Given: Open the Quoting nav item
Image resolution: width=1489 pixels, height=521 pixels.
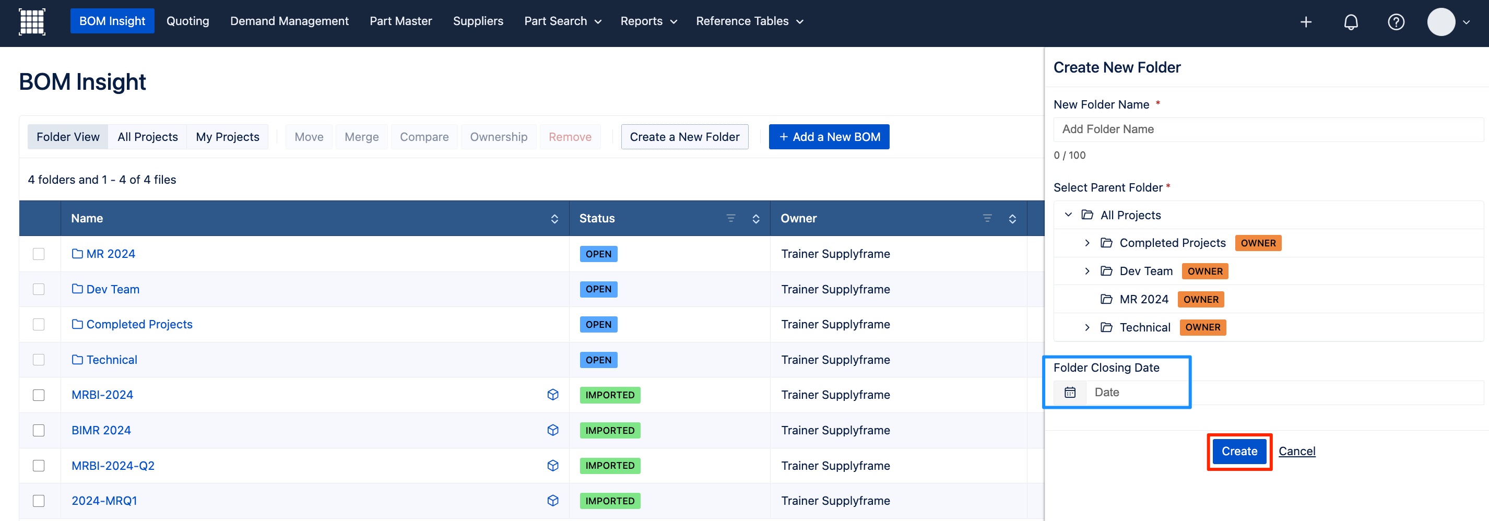Looking at the screenshot, I should (x=188, y=21).
